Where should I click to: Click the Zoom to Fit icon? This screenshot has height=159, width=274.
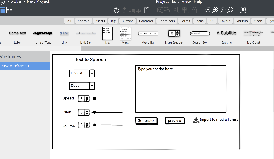tap(230, 10)
